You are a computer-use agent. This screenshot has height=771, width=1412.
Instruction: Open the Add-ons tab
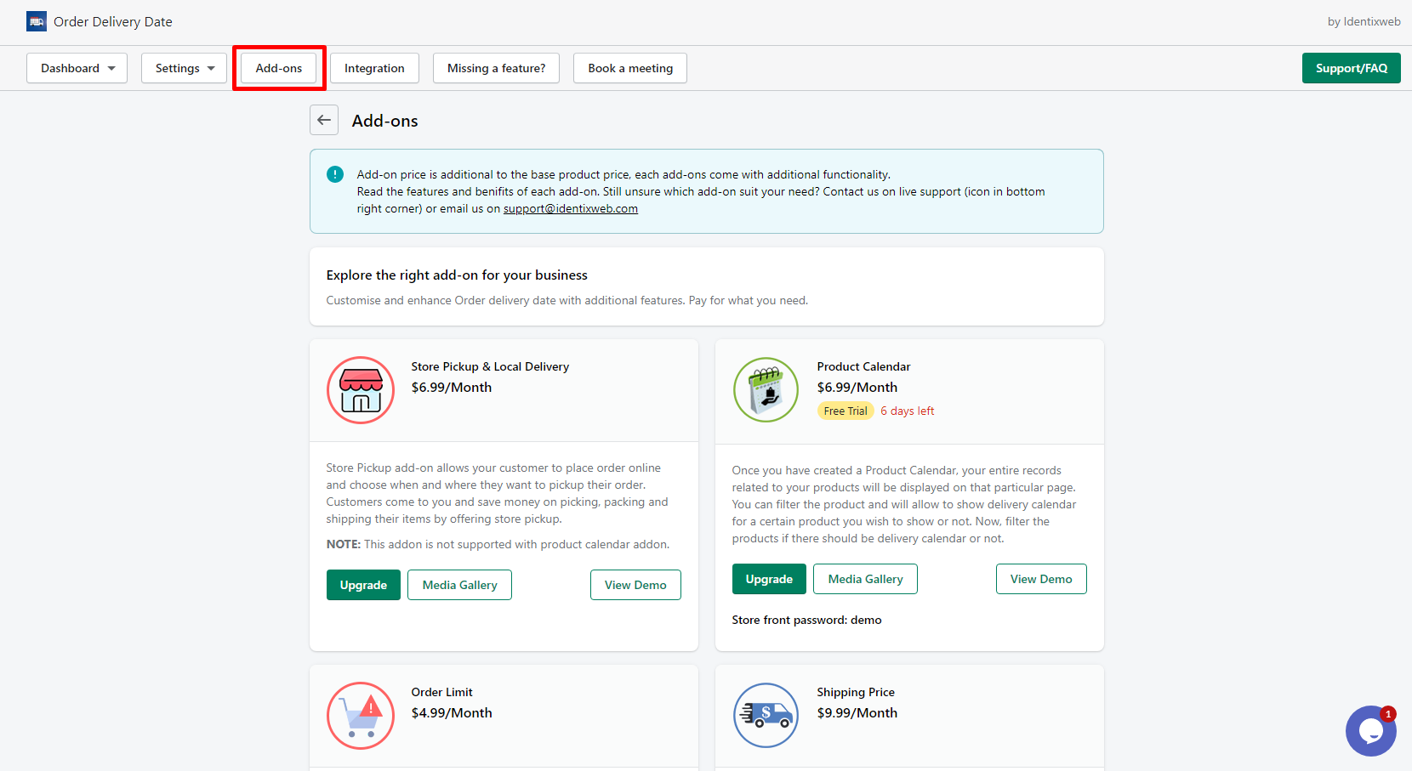tap(279, 68)
